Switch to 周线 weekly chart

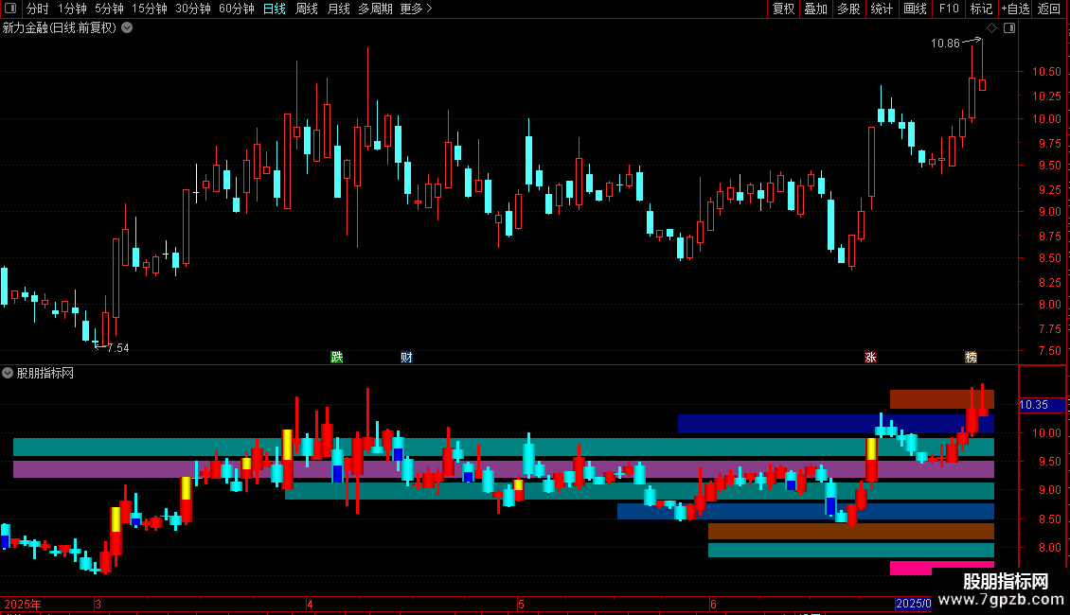[x=307, y=9]
